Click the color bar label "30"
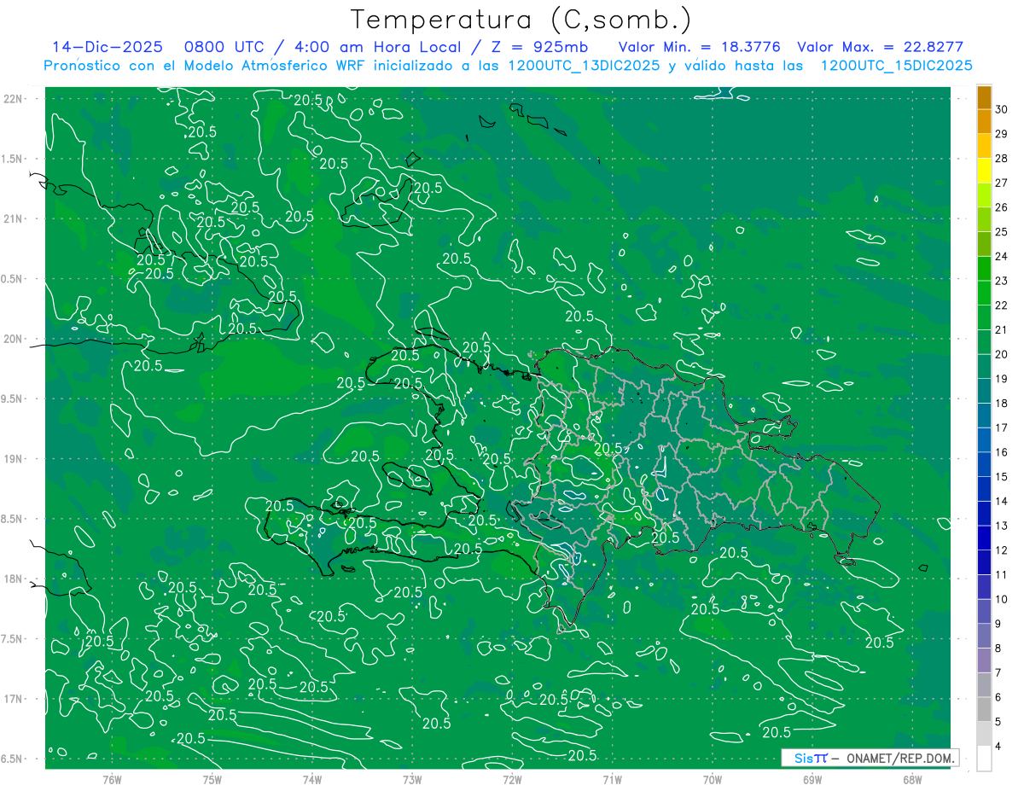 point(1002,109)
